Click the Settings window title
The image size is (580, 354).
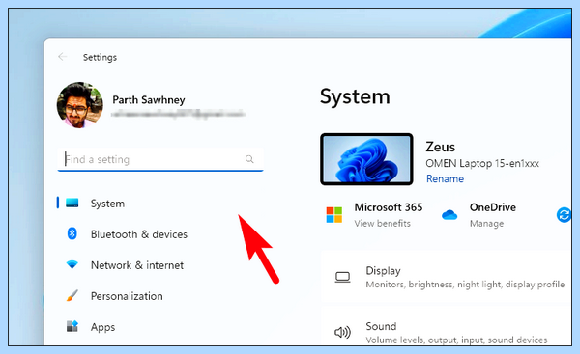click(100, 57)
